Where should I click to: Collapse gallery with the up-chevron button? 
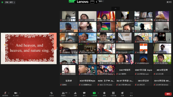pyautogui.click(x=116, y=9)
